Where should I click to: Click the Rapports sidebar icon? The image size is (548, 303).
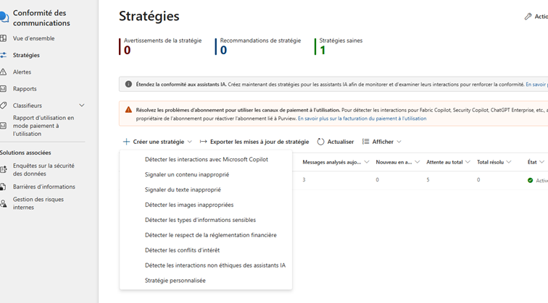pyautogui.click(x=4, y=89)
